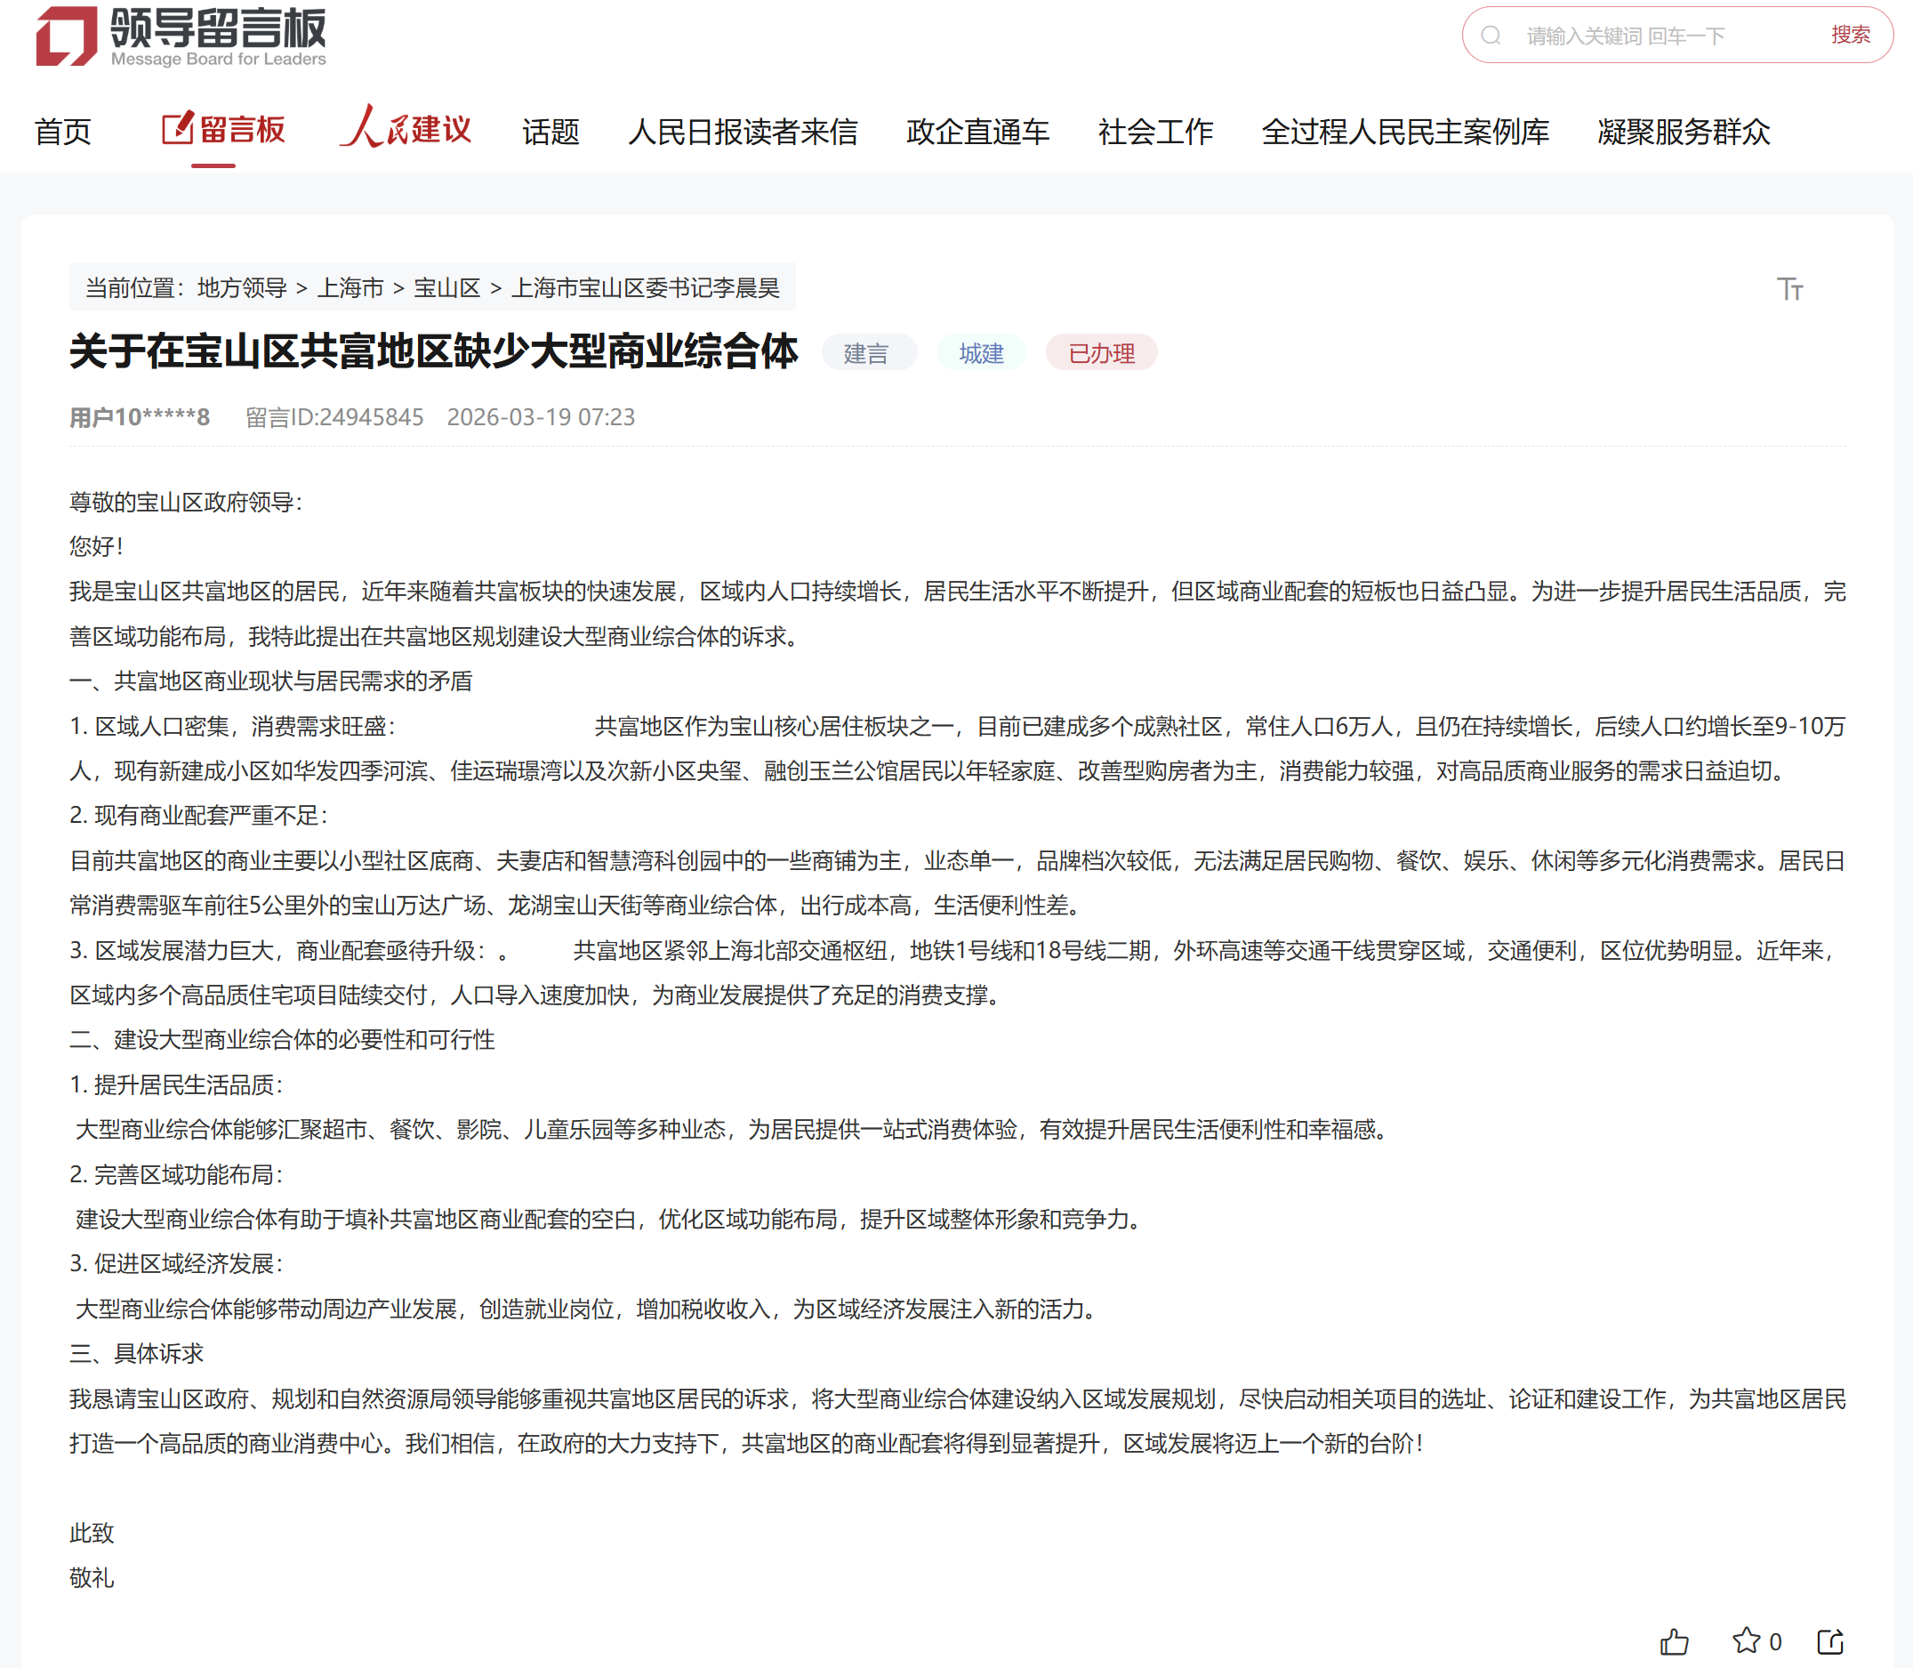Image resolution: width=1913 pixels, height=1668 pixels.
Task: Click the closing word 敬礼
Action: click(92, 1578)
